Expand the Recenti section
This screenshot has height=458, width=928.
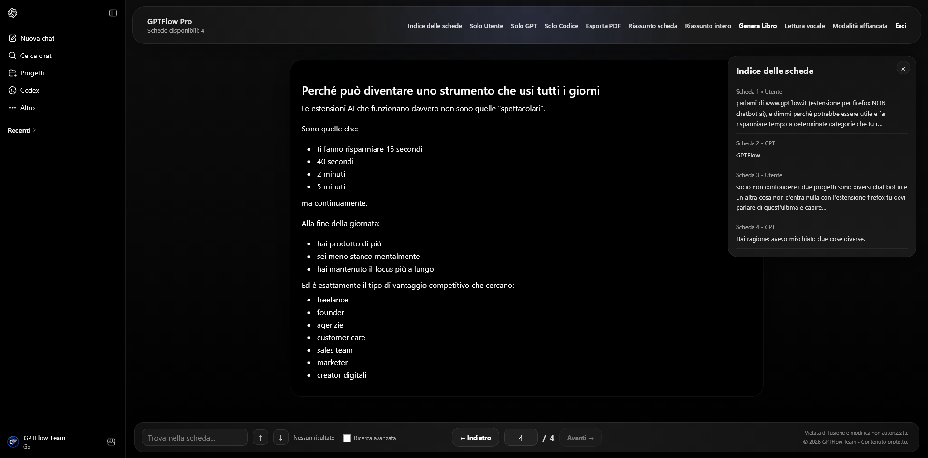point(22,130)
